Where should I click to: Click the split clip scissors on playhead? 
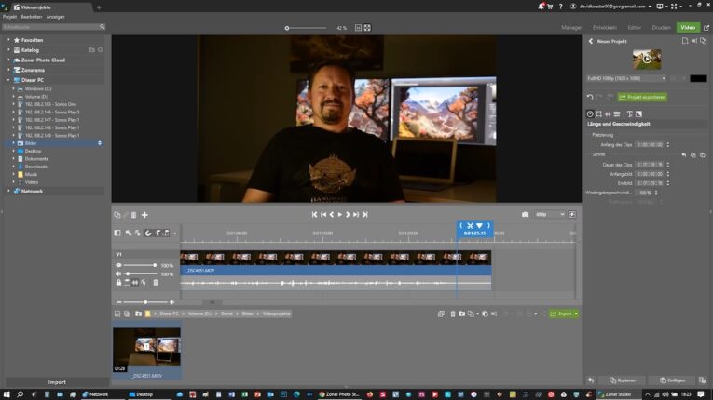pos(470,225)
